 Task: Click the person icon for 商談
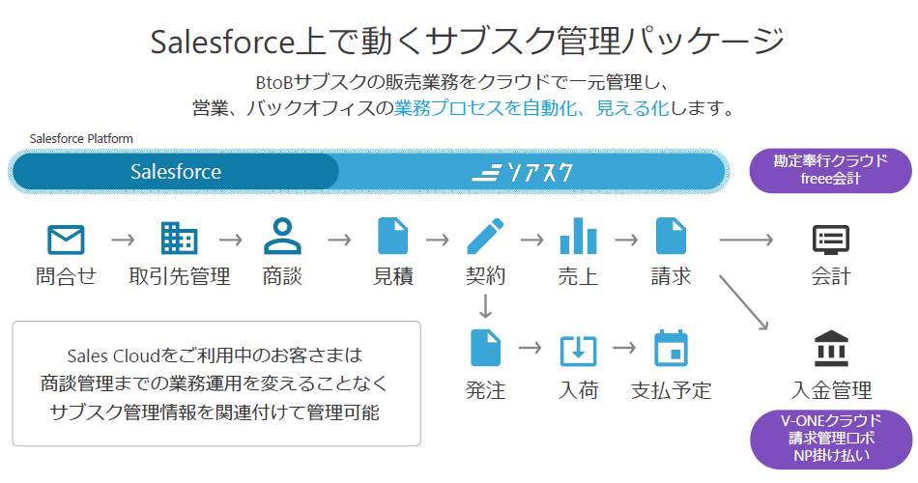pyautogui.click(x=282, y=236)
